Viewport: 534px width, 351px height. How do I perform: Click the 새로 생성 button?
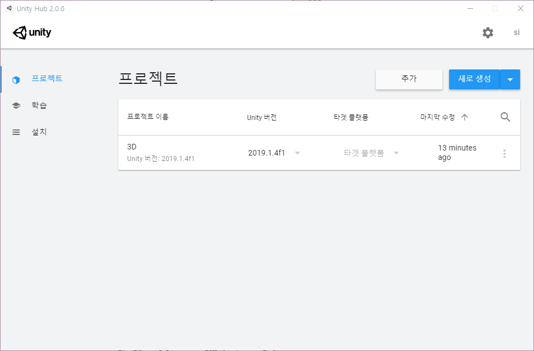[x=475, y=79]
